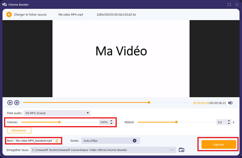The width and height of the screenshot is (242, 158).
Task: Click the Enregistrer sous path field
Action: click(x=98, y=150)
